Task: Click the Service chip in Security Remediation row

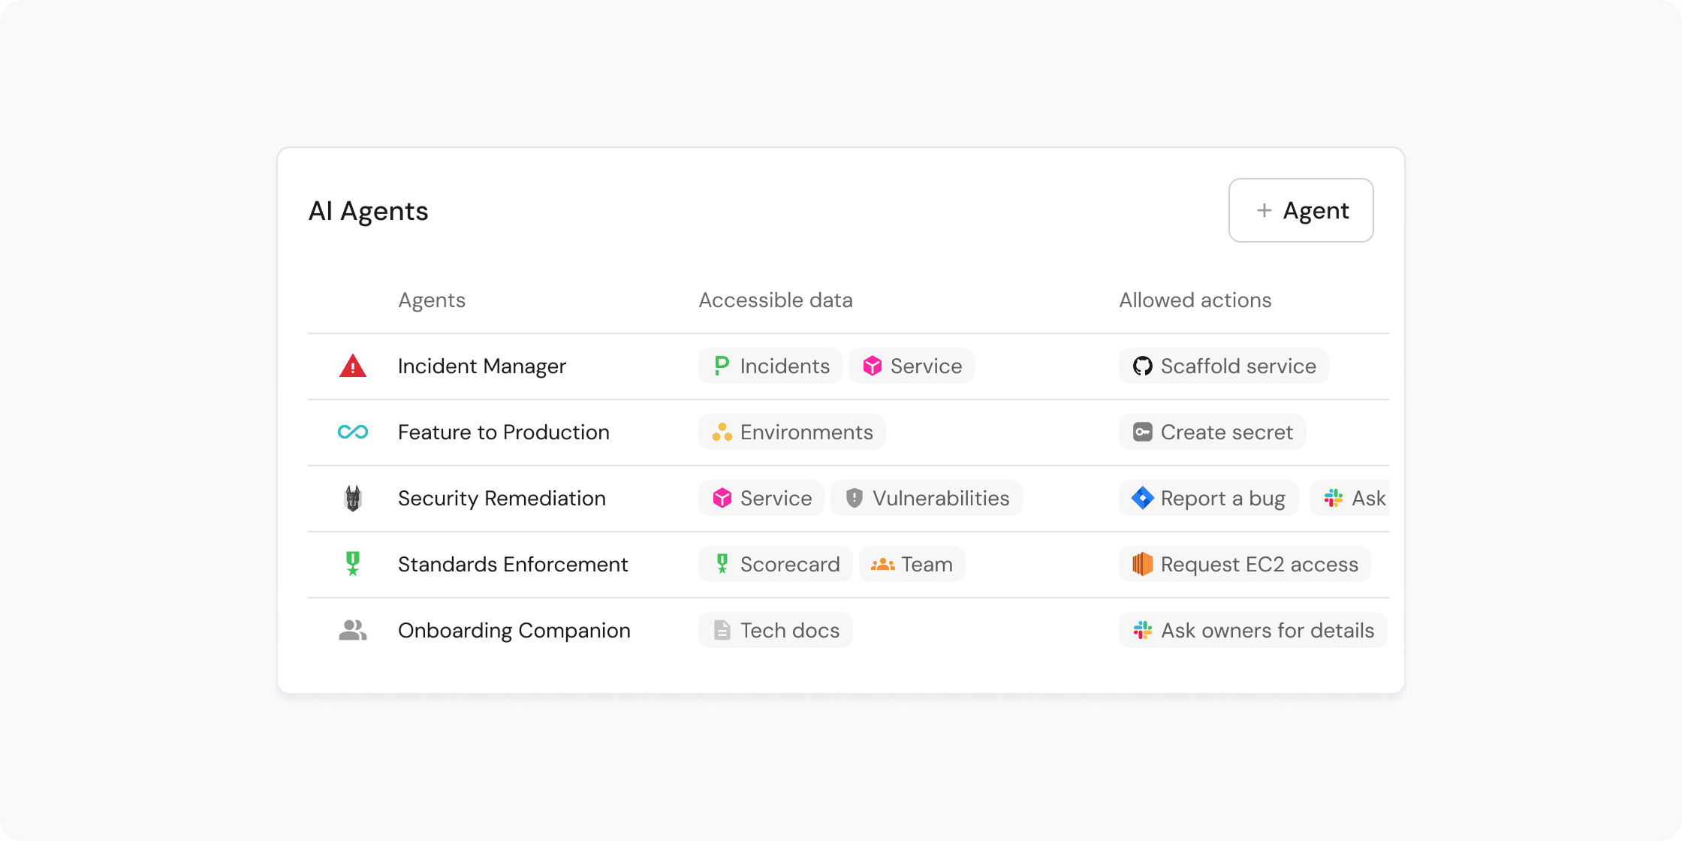Action: coord(761,498)
